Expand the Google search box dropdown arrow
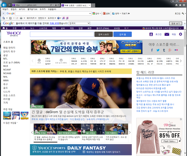Viewport: 187px width, 156px height. tap(90, 14)
